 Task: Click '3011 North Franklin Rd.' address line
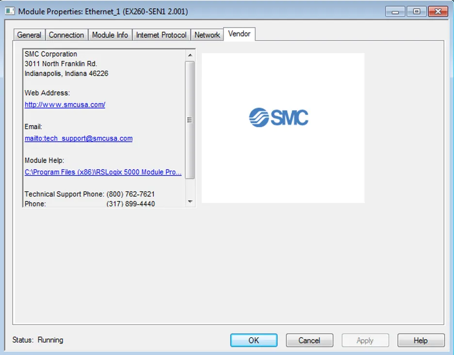coord(61,64)
